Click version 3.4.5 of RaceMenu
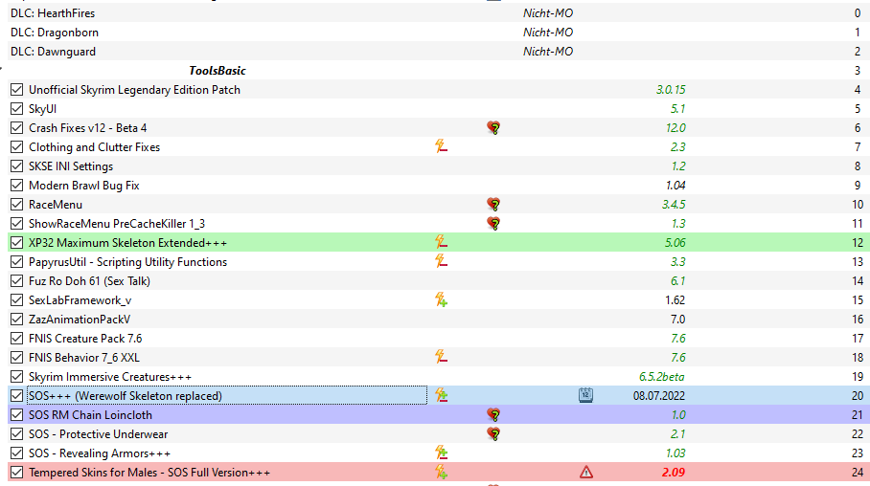 (674, 205)
